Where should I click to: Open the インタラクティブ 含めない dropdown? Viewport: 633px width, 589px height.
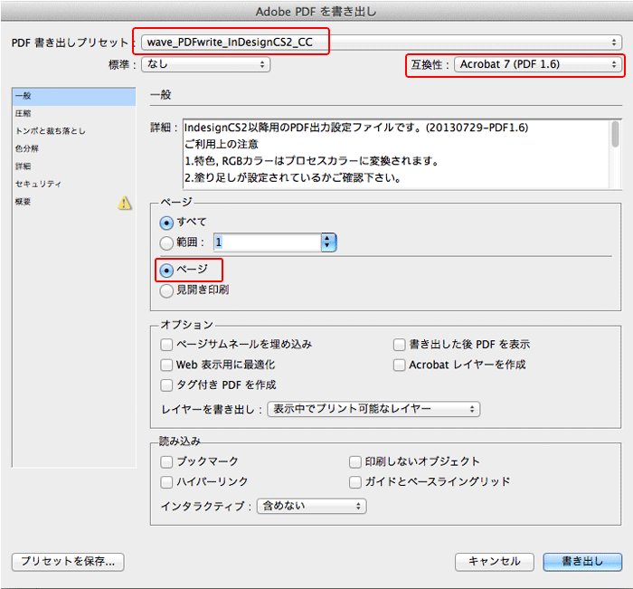[312, 506]
